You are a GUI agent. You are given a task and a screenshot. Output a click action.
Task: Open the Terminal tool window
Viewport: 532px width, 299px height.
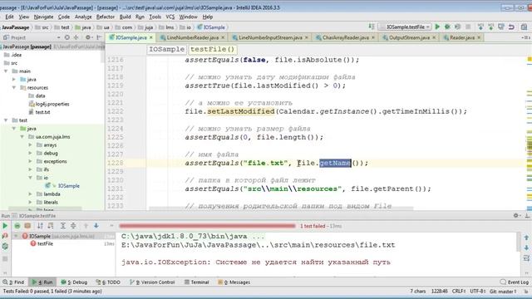[x=197, y=282]
